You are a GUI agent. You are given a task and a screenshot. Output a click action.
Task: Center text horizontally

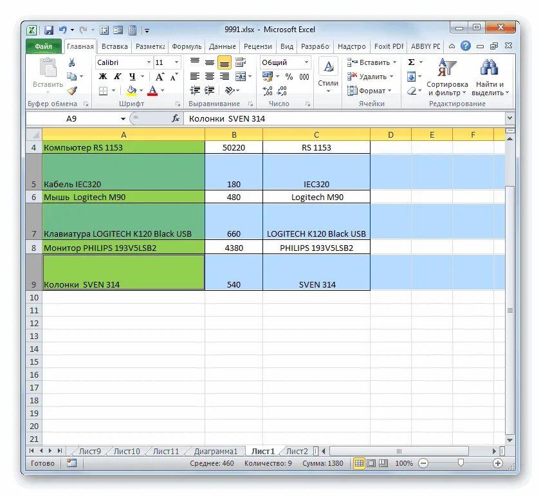pyautogui.click(x=210, y=77)
